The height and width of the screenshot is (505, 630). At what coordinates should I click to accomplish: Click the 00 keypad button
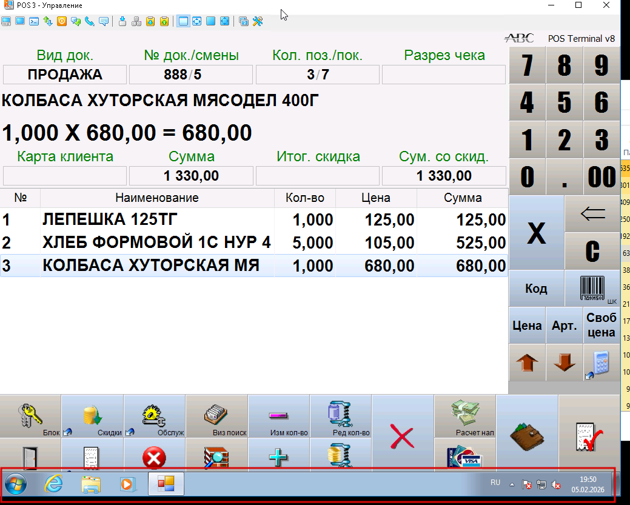[602, 176]
